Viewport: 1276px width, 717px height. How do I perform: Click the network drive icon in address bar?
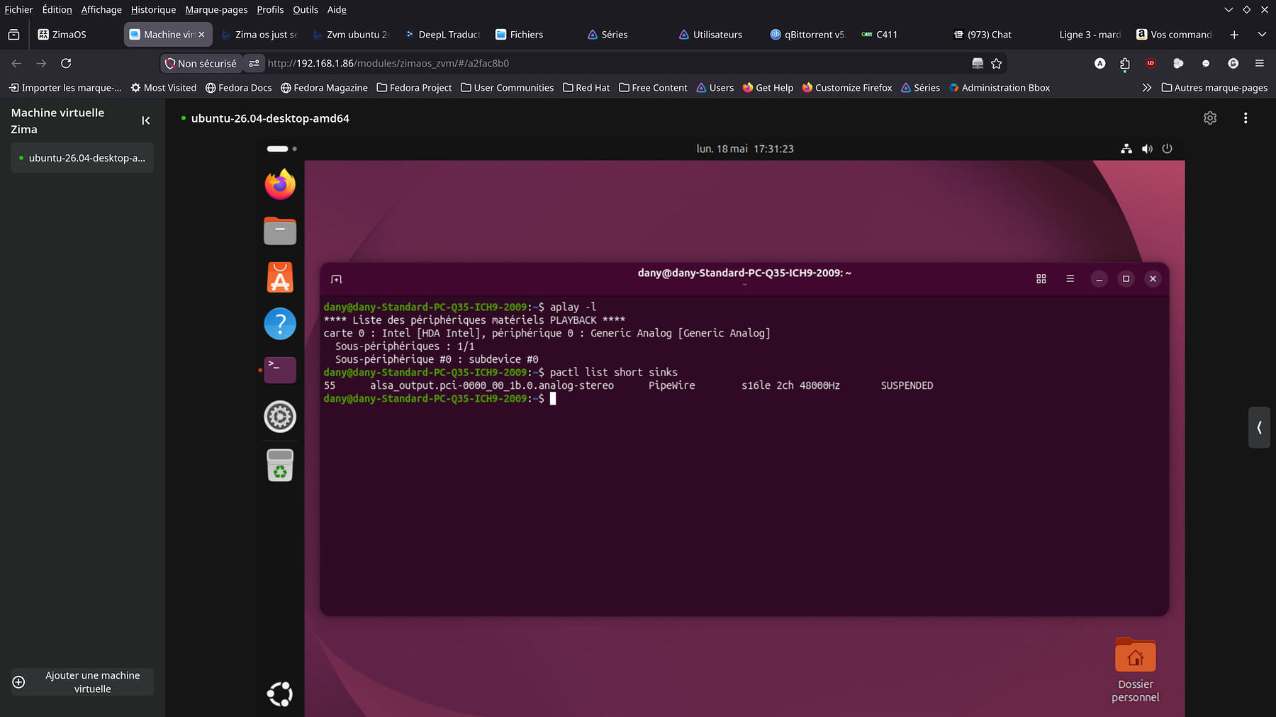978,63
